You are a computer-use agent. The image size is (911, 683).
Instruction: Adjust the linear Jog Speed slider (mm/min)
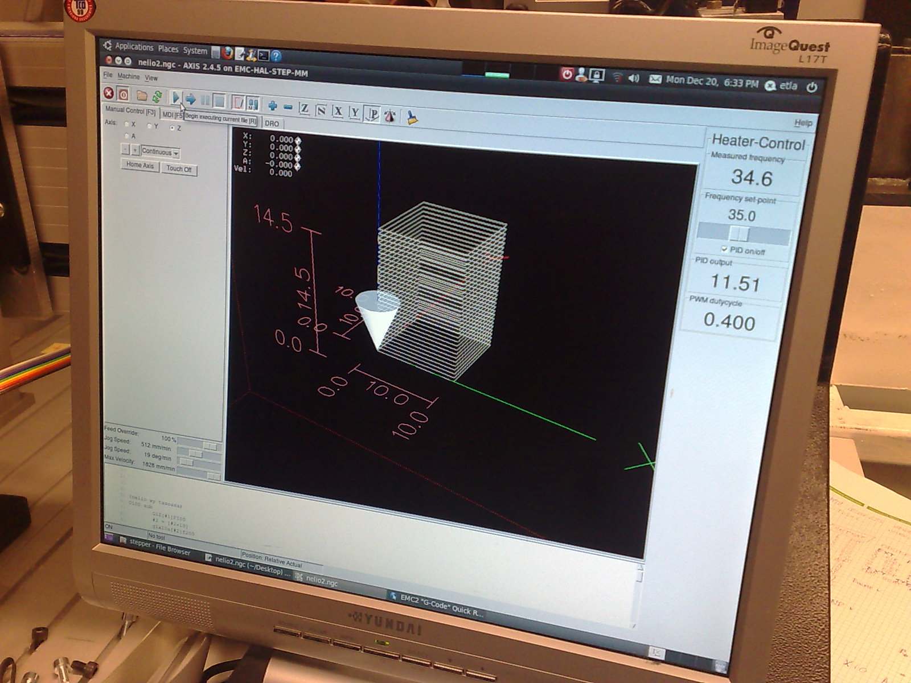coord(199,453)
